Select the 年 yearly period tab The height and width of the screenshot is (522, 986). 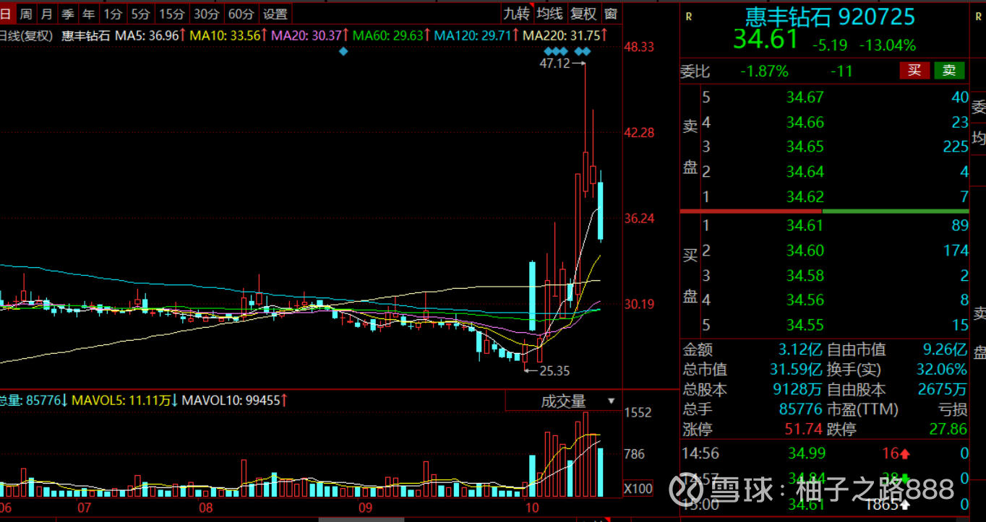[x=88, y=14]
